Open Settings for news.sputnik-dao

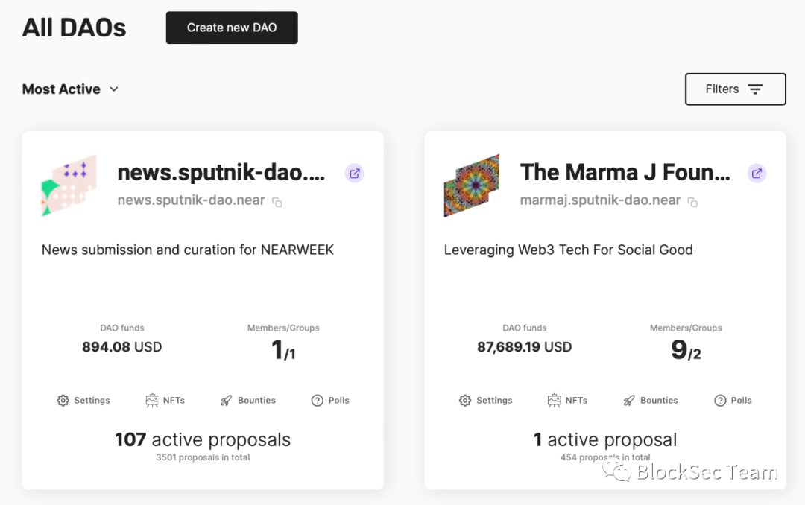[83, 401]
